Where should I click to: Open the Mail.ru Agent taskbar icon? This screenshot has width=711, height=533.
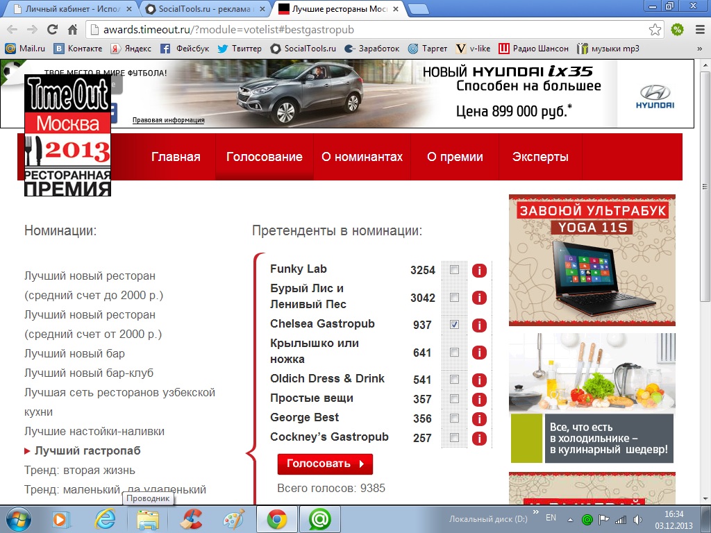click(x=319, y=519)
